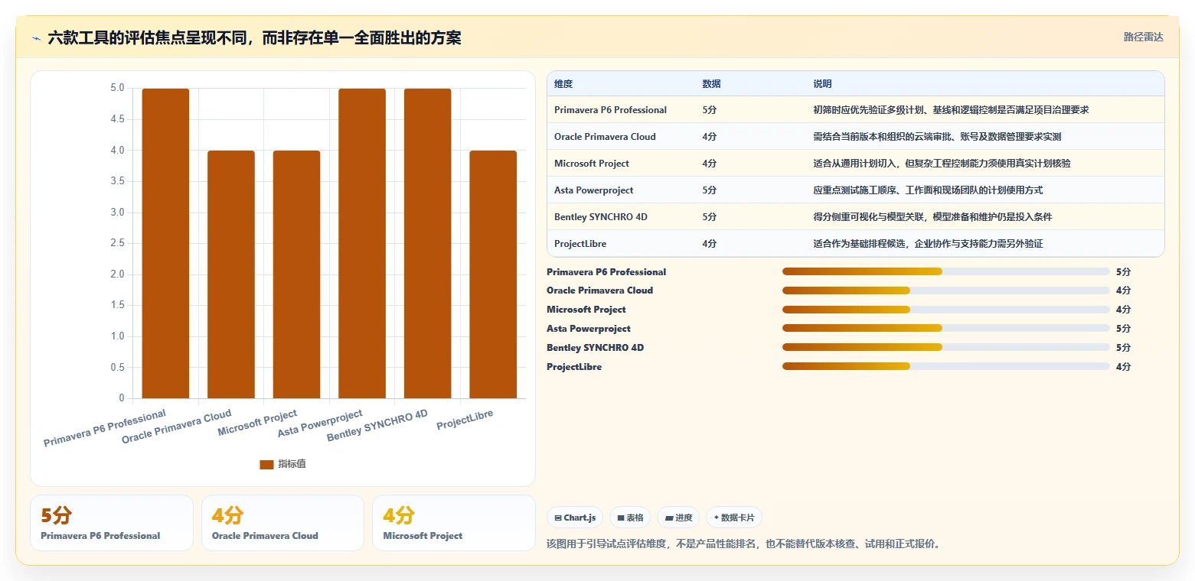The image size is (1195, 581).
Task: Open the 4分 Microsoft Project data card
Action: point(454,523)
